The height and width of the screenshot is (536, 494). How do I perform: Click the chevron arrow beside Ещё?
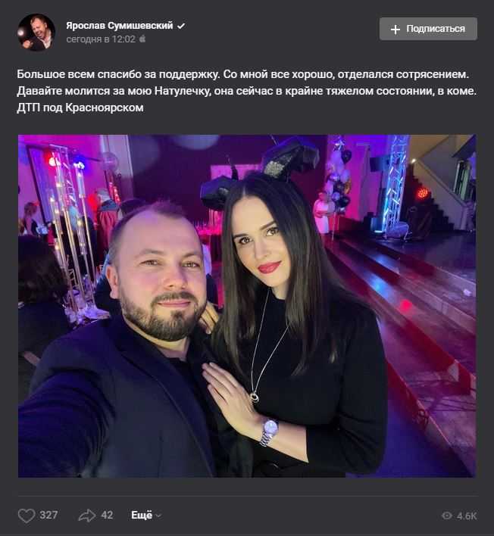(159, 516)
